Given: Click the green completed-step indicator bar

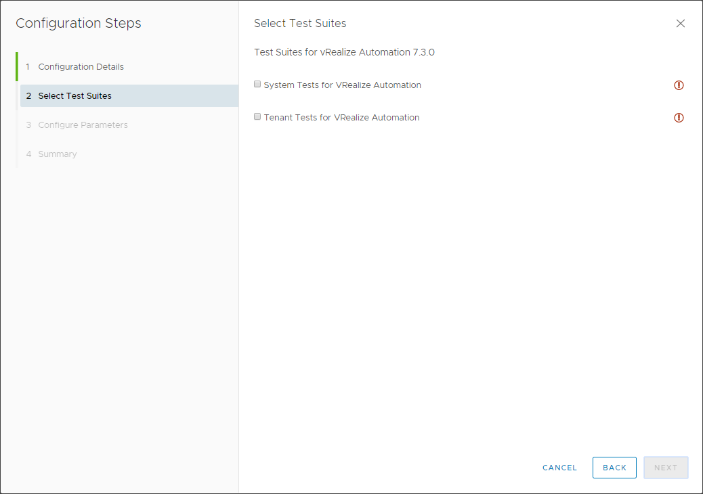Looking at the screenshot, I should click(17, 67).
